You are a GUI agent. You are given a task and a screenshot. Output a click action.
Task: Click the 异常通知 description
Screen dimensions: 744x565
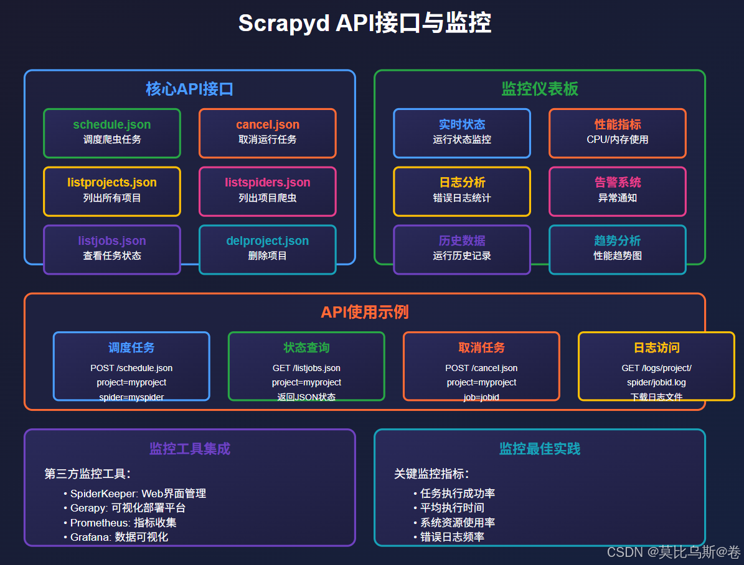pos(618,198)
